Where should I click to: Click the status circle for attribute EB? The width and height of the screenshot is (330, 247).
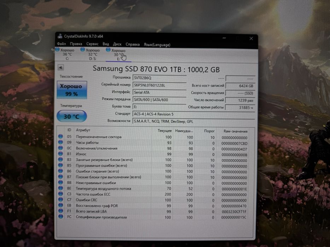60,205
